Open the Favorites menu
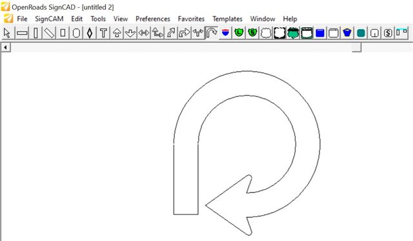 (191, 19)
